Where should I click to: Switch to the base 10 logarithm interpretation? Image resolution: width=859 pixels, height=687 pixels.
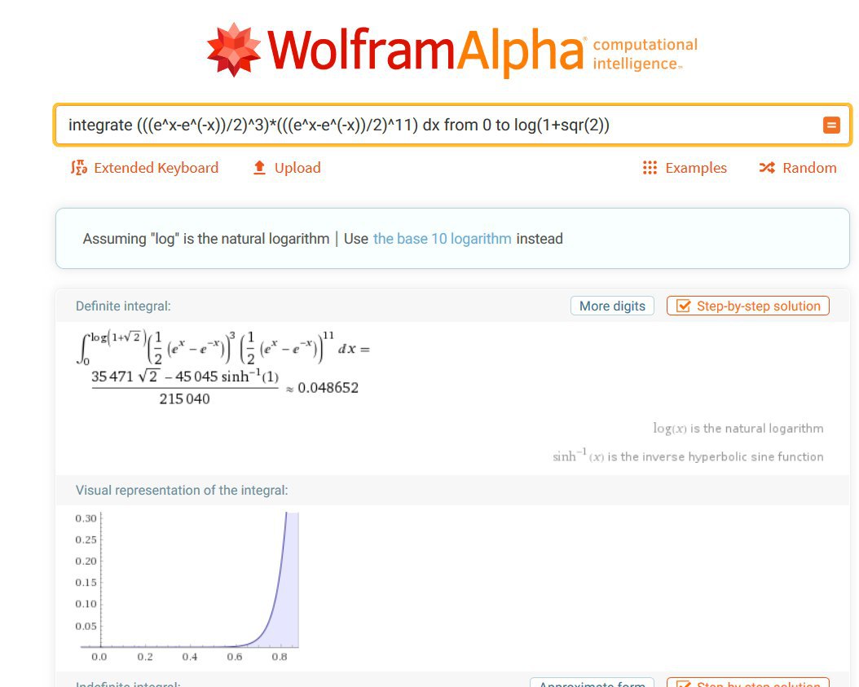pos(442,239)
